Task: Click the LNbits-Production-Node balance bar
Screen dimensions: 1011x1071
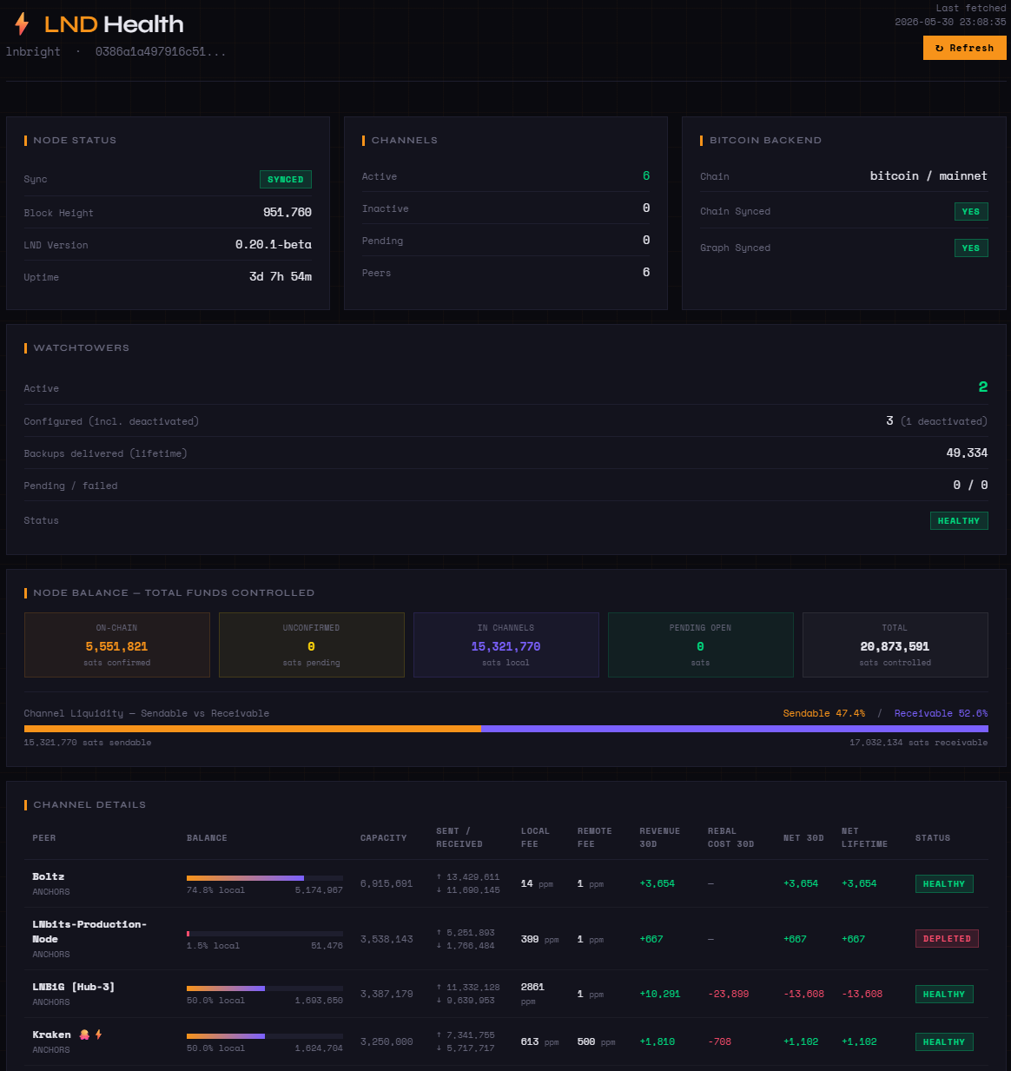Action: click(x=265, y=934)
